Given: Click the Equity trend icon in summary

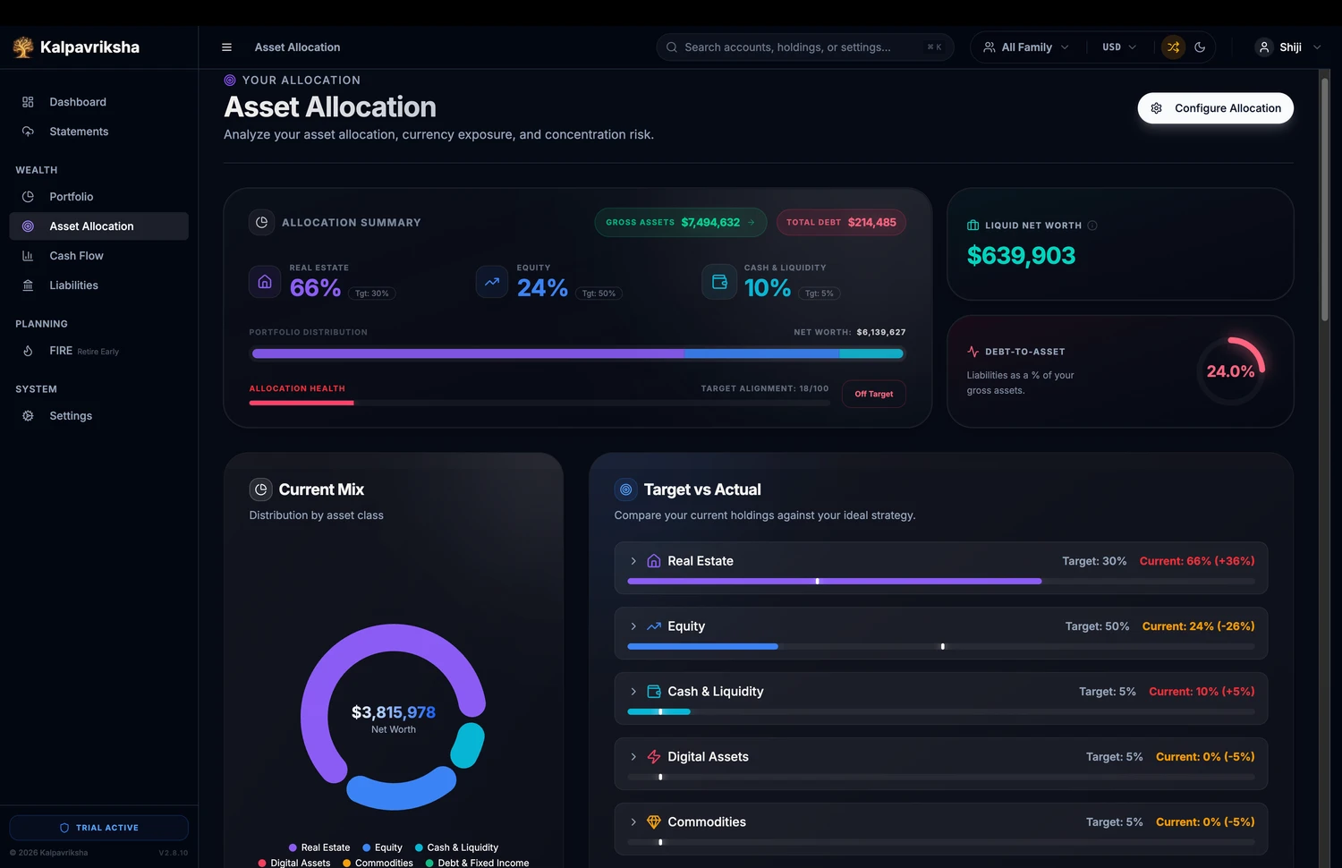Looking at the screenshot, I should coord(492,282).
